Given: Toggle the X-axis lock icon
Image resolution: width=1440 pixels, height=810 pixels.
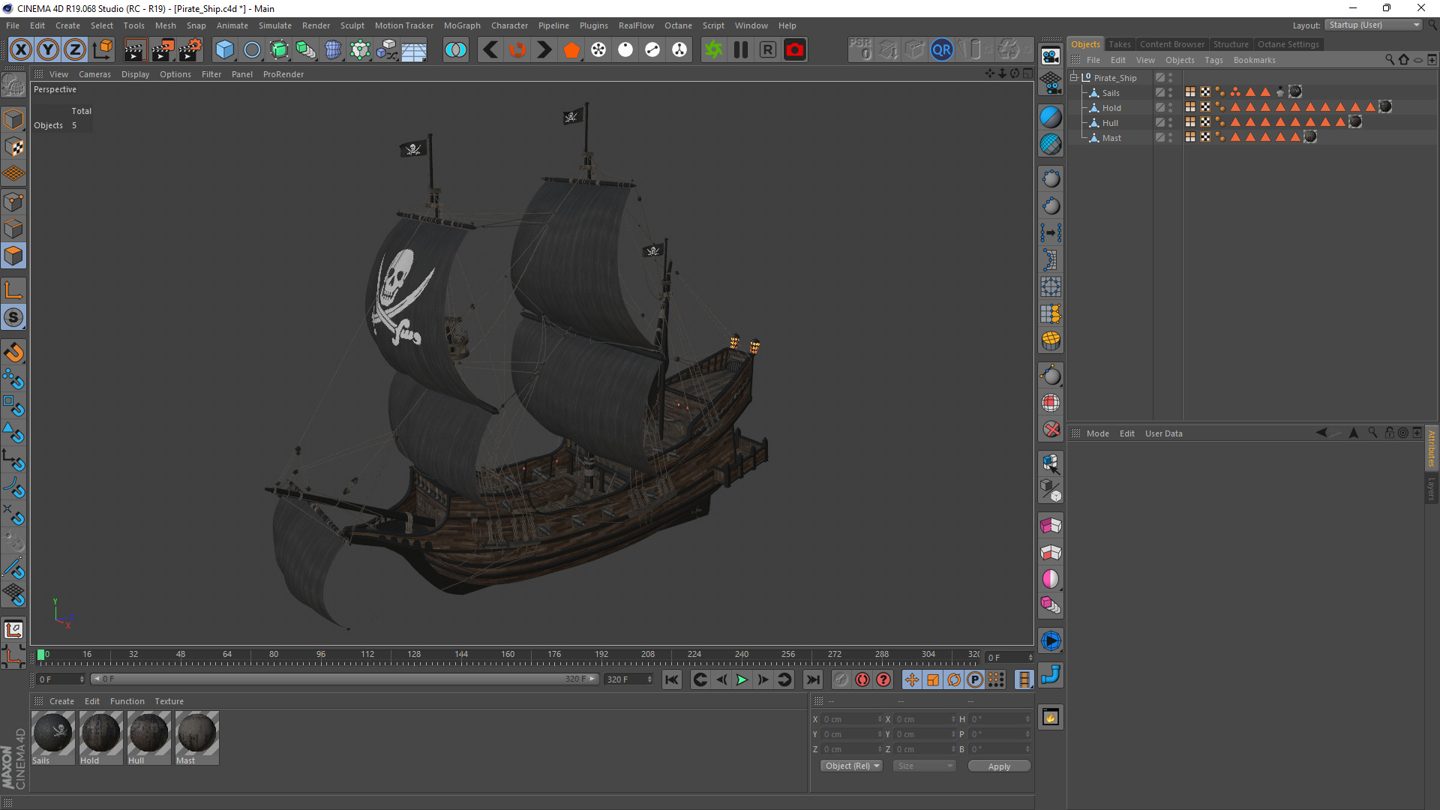Looking at the screenshot, I should (21, 50).
